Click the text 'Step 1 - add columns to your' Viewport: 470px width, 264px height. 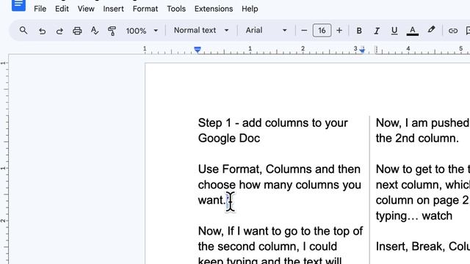tap(272, 123)
